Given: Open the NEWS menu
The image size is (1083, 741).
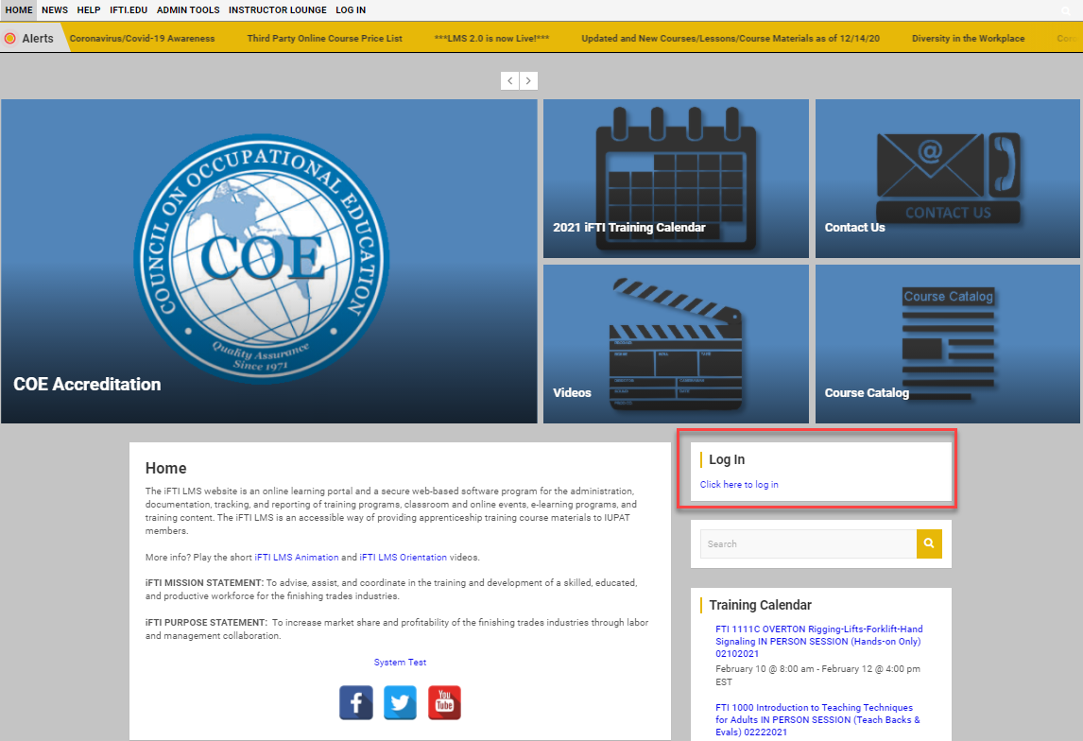Looking at the screenshot, I should [55, 10].
